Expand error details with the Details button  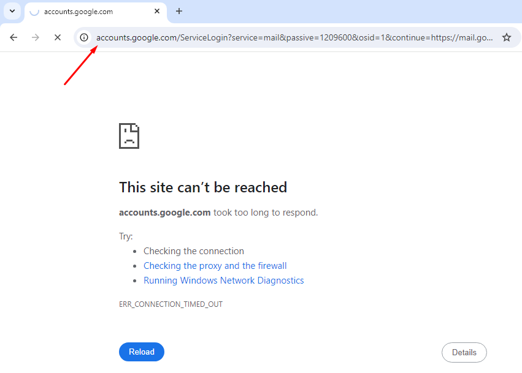[x=464, y=352]
